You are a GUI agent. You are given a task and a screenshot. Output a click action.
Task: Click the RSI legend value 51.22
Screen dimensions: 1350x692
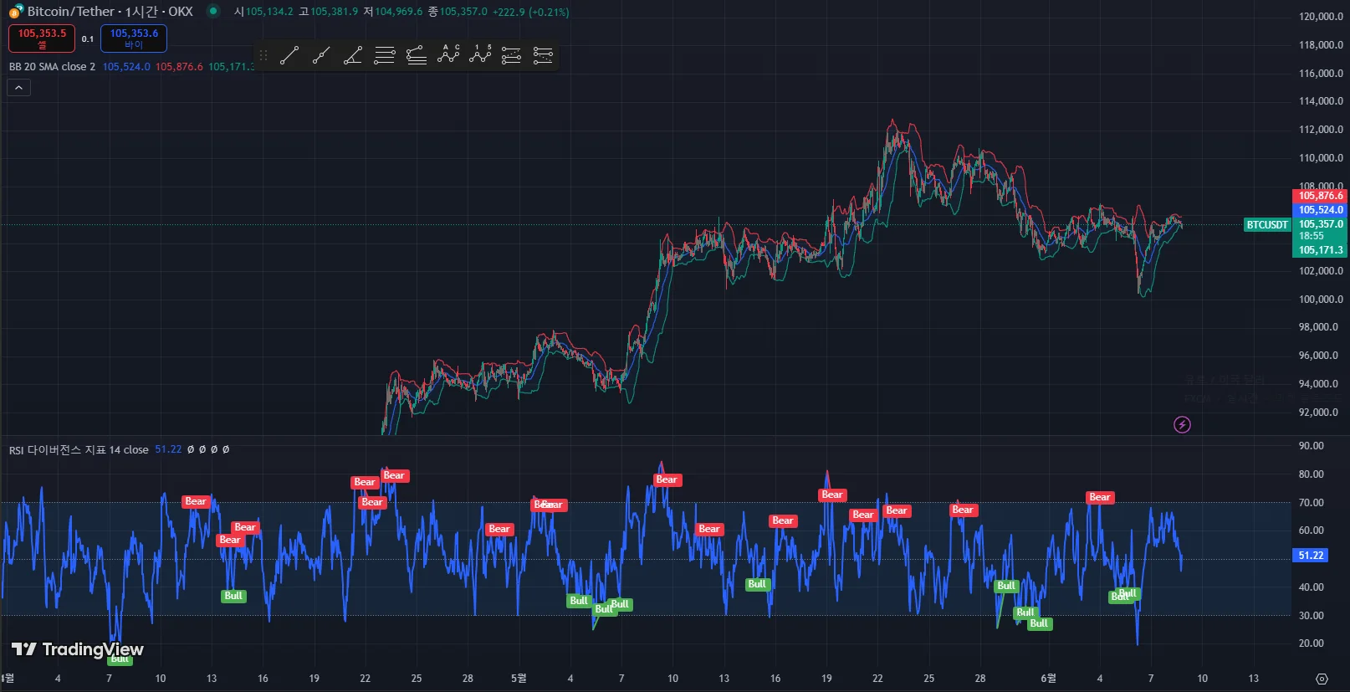tap(168, 449)
